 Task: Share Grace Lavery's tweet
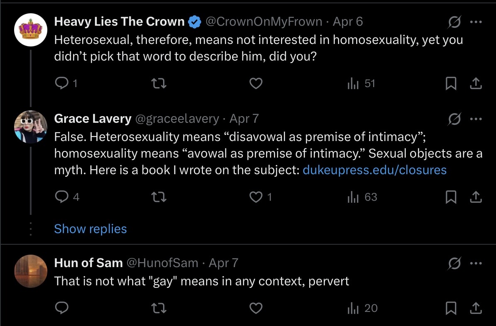[x=476, y=197]
